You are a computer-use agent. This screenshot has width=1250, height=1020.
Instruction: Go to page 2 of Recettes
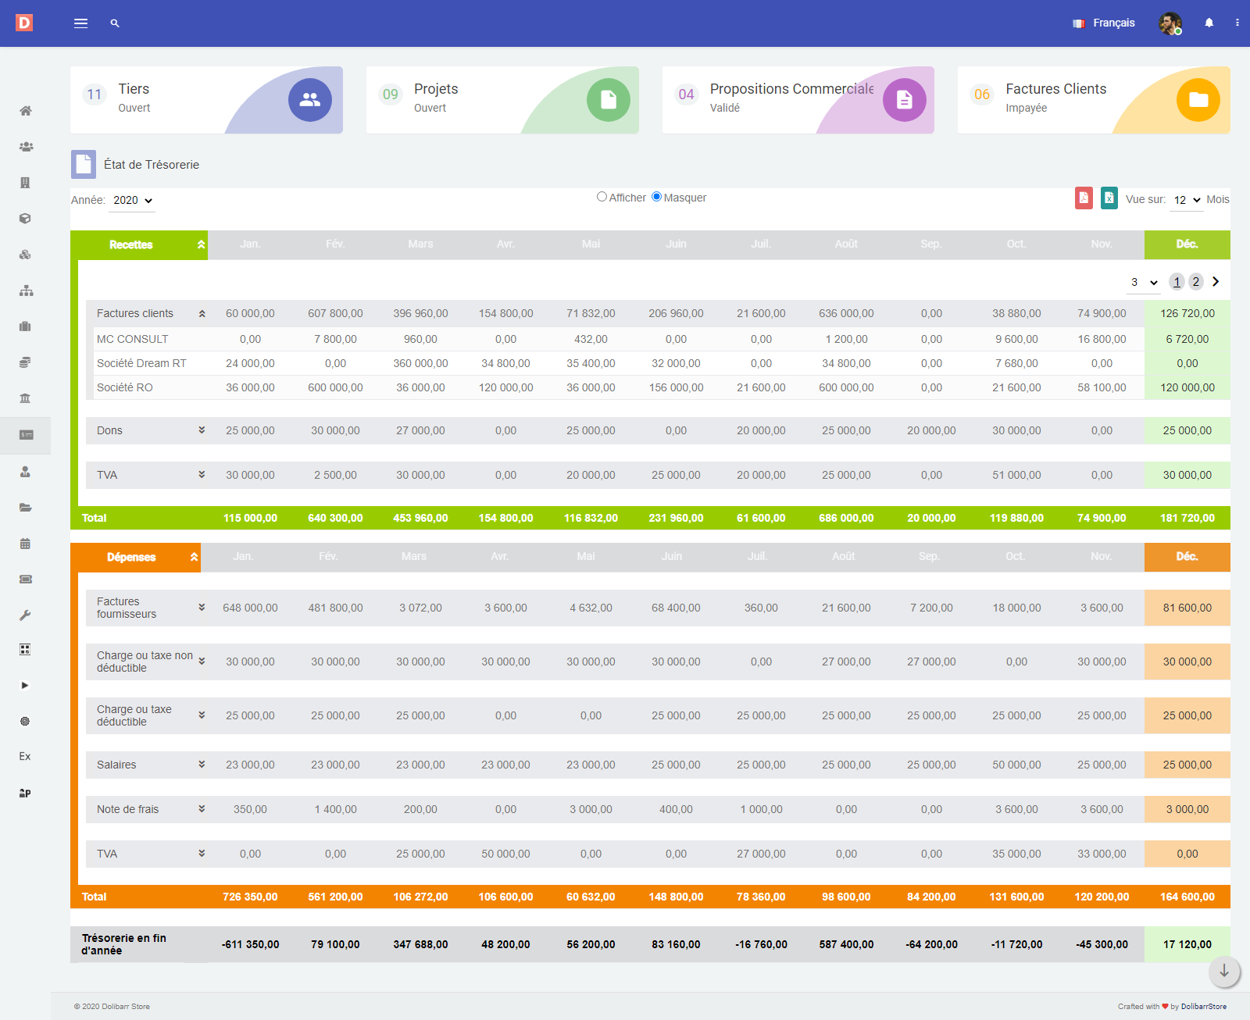[x=1195, y=282]
